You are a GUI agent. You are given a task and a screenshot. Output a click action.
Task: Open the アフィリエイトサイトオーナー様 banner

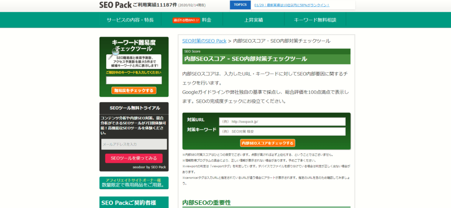point(134,183)
